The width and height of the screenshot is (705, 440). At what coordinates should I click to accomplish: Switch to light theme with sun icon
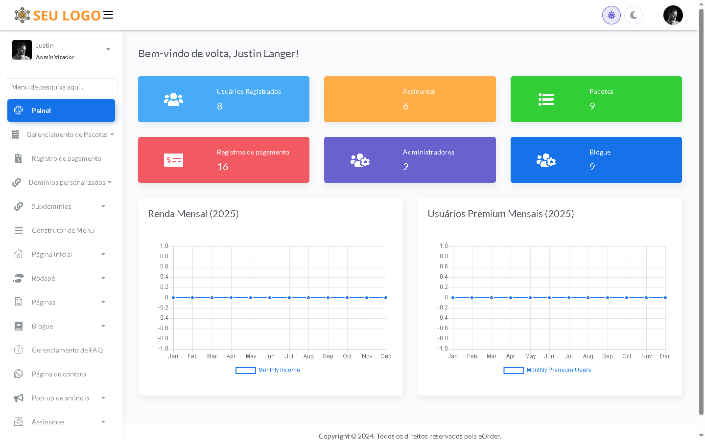[x=611, y=15]
